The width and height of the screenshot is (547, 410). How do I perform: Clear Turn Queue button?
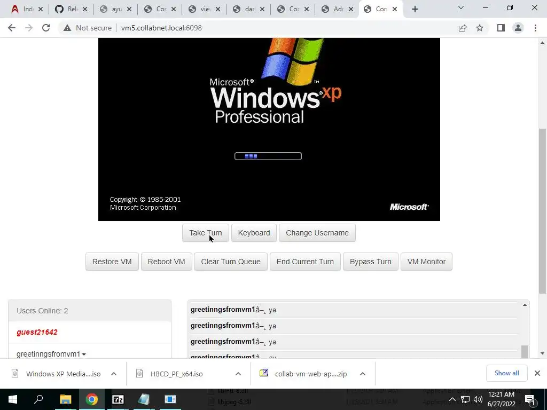click(x=231, y=262)
